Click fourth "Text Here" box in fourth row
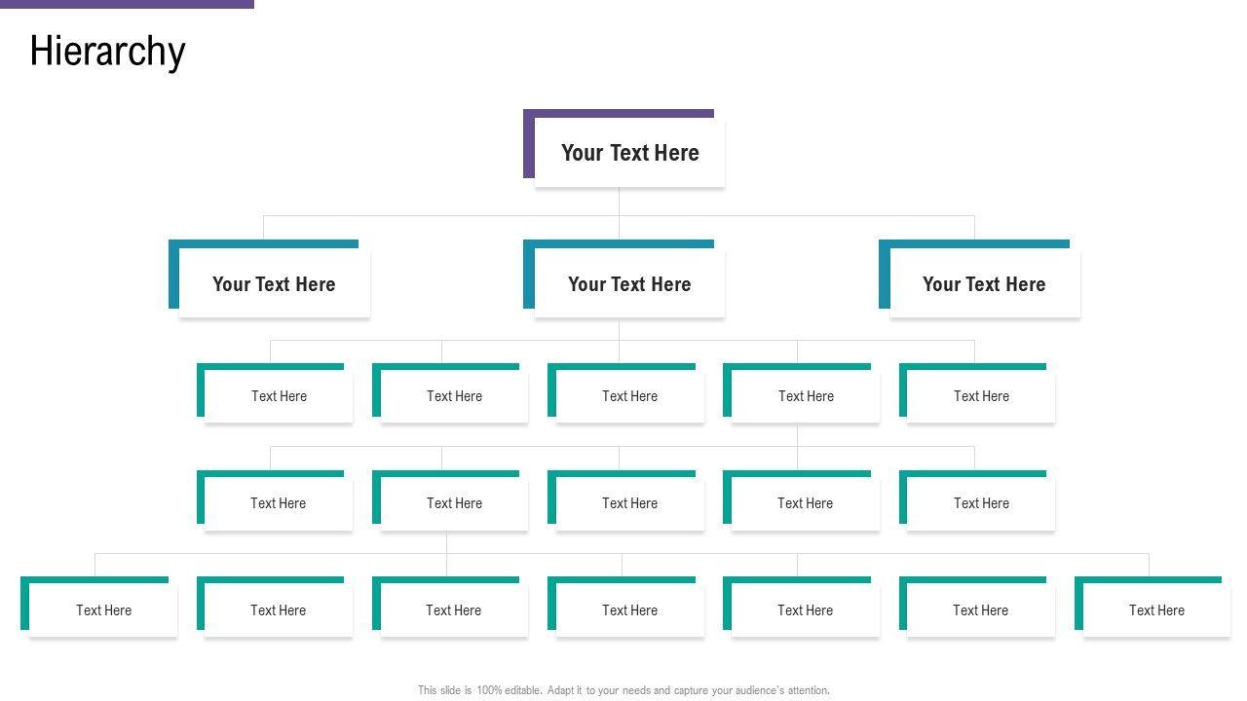 805,503
